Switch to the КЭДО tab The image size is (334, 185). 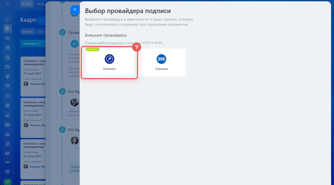[x=27, y=4]
